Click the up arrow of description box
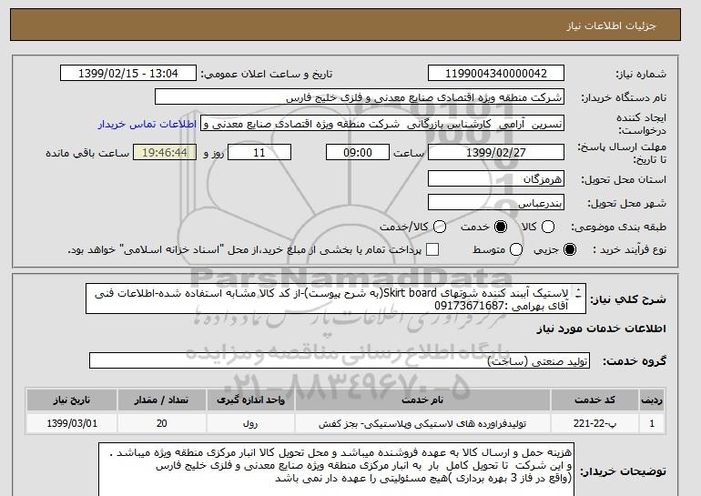This screenshot has width=701, height=496. click(x=578, y=289)
